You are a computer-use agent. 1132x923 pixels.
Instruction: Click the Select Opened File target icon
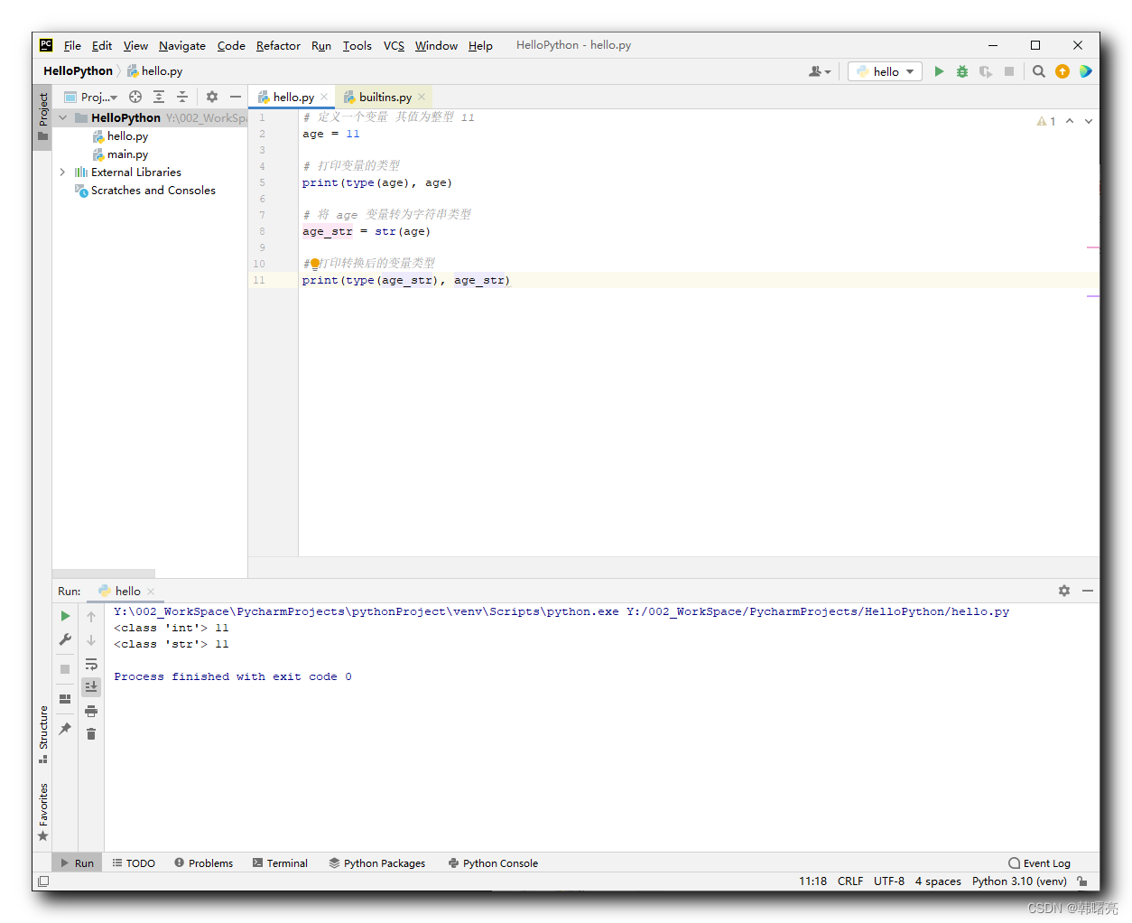[135, 97]
